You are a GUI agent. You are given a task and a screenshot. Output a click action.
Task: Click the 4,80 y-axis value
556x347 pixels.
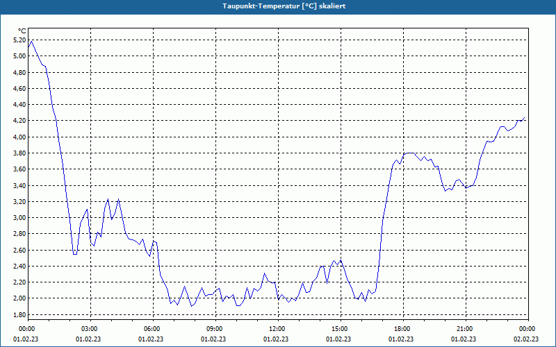point(19,73)
